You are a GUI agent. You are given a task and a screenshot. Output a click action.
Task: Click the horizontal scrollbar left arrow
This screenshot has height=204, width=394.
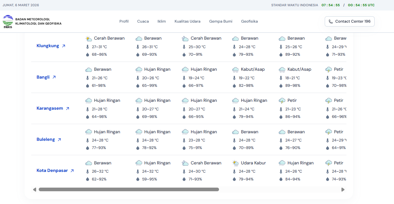pos(34,190)
